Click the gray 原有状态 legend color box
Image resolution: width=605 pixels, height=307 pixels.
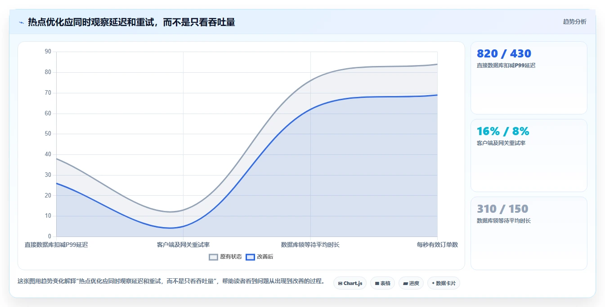(214, 257)
